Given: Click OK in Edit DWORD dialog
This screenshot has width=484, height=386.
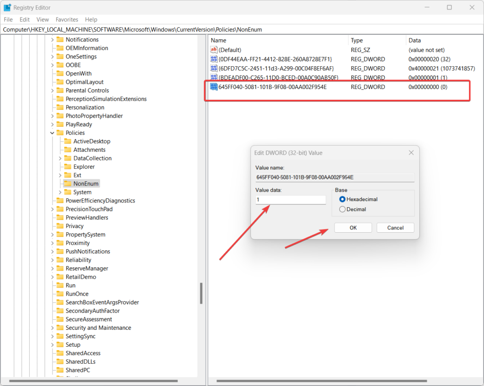Looking at the screenshot, I should pos(353,228).
